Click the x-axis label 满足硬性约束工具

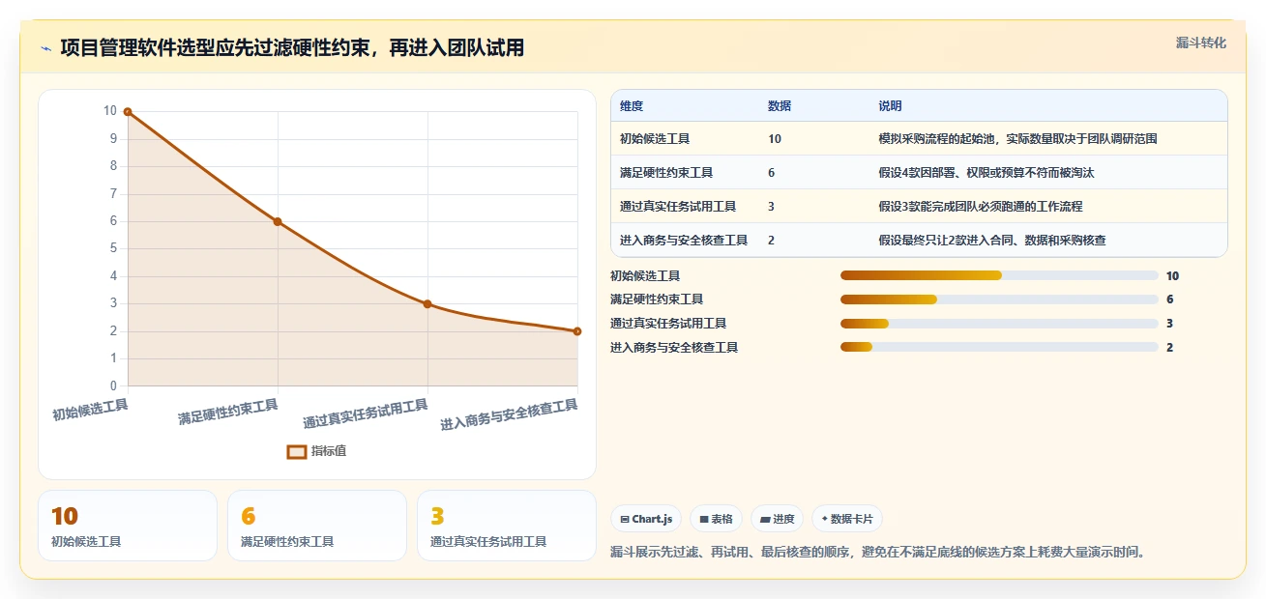(x=228, y=413)
